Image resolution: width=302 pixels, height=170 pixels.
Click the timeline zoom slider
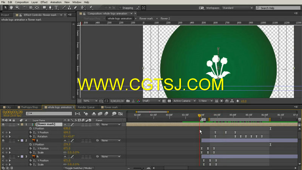pyautogui.click(x=139, y=168)
